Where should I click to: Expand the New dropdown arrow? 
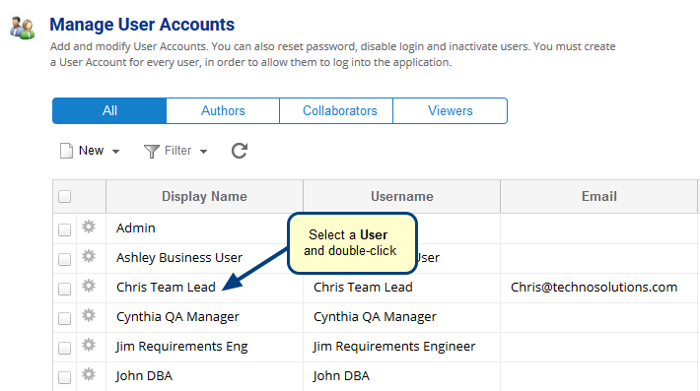(x=115, y=152)
